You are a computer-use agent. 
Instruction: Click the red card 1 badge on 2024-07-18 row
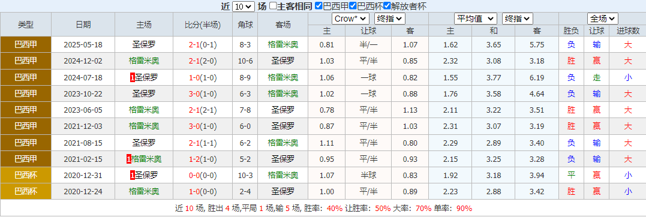[133, 77]
